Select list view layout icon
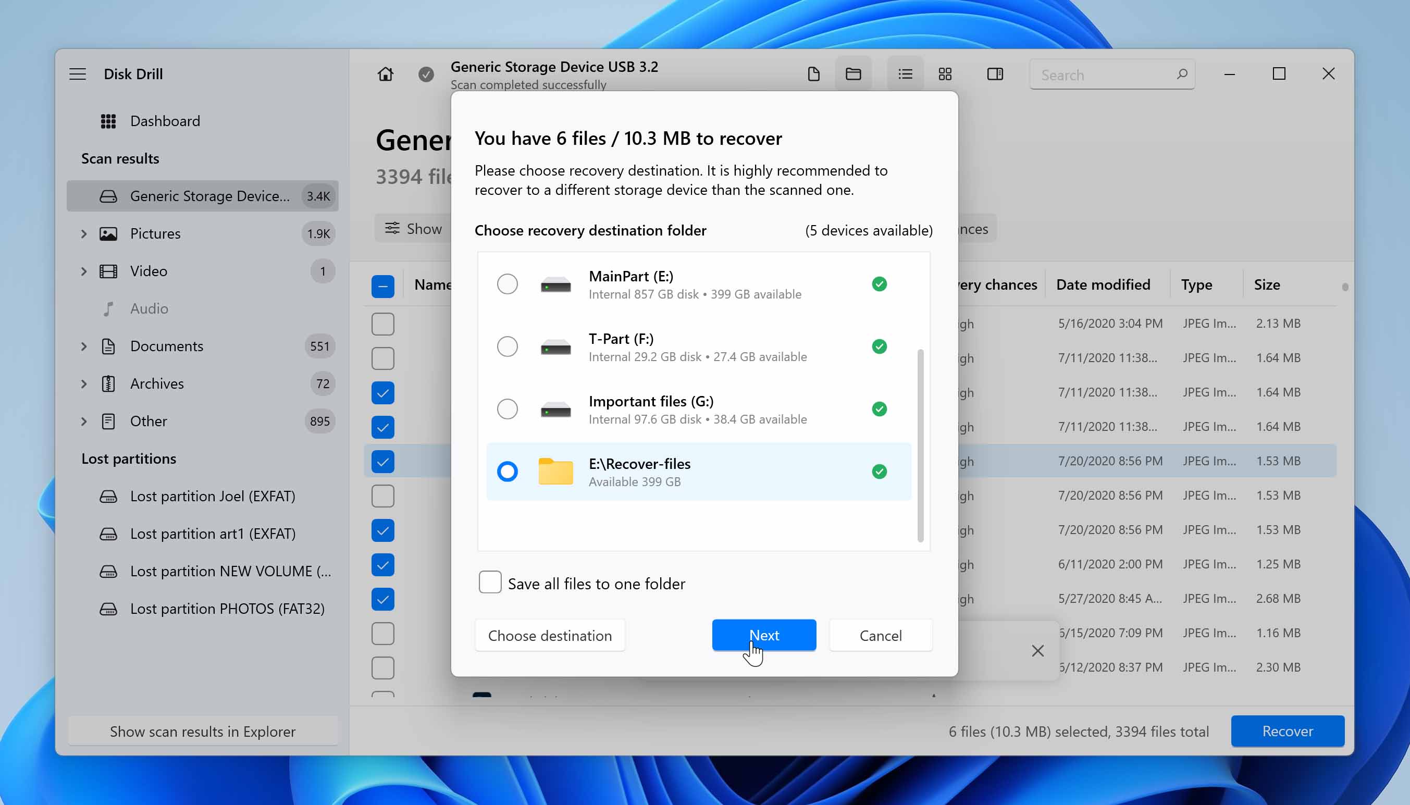 [x=905, y=74]
